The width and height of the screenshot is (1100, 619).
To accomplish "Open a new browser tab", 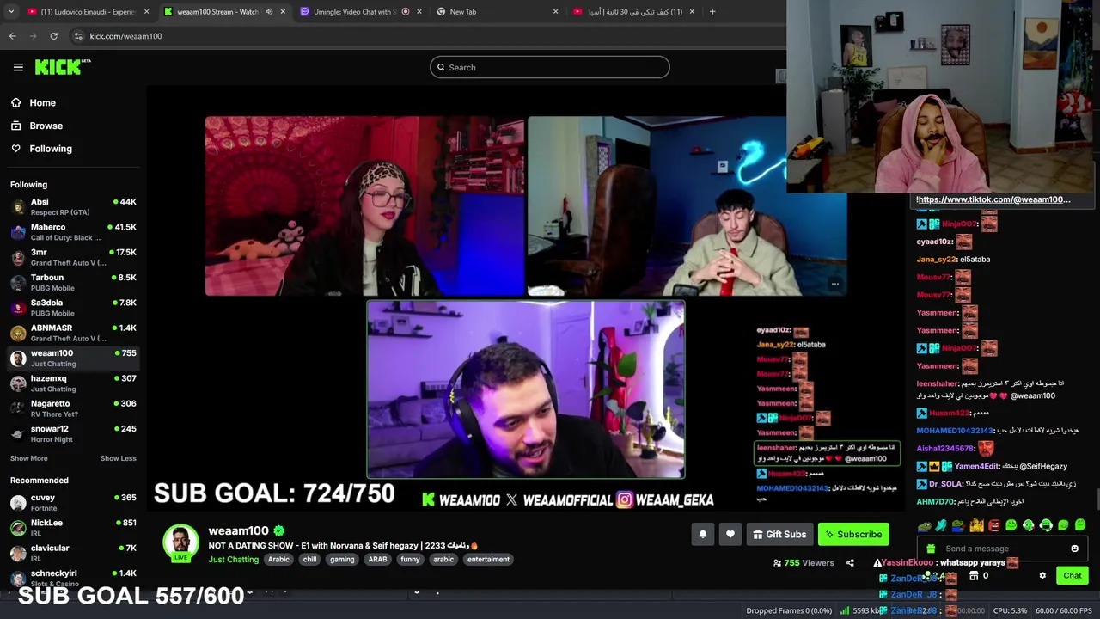I will click(712, 12).
